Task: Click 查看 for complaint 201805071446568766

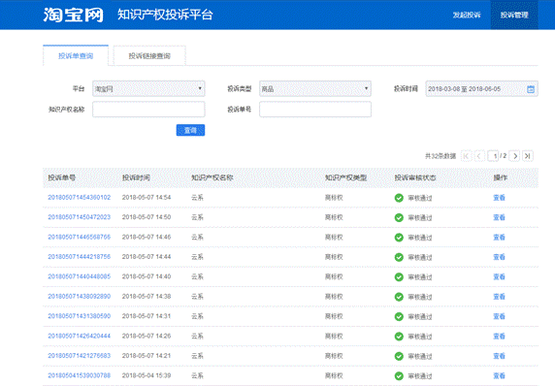Action: pos(499,237)
